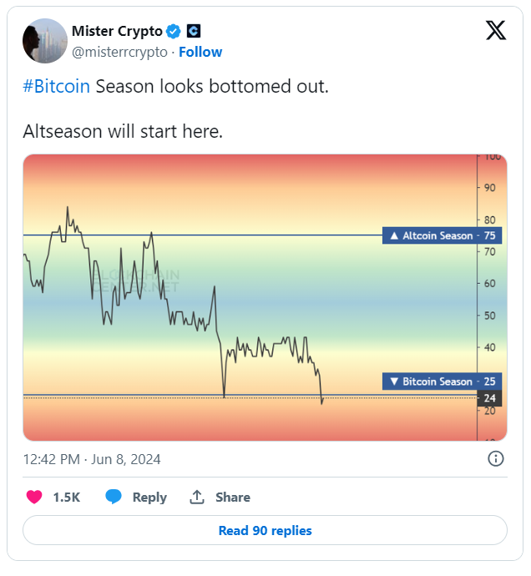
Task: Click the Altcoin Season 75 label
Action: [442, 235]
